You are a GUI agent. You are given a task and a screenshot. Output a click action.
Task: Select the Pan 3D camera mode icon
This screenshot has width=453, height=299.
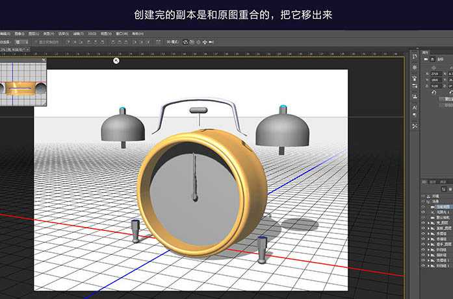(x=198, y=42)
